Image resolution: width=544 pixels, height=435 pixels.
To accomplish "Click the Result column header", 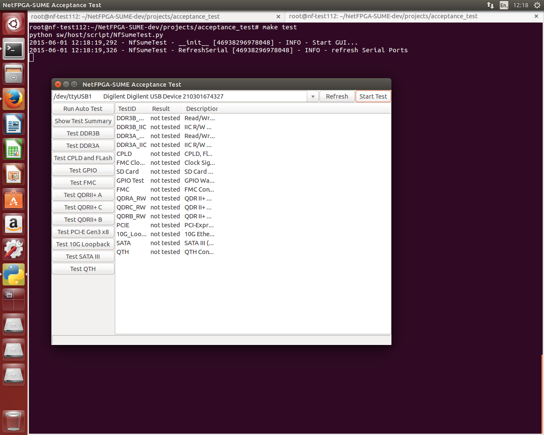I will pyautogui.click(x=161, y=109).
